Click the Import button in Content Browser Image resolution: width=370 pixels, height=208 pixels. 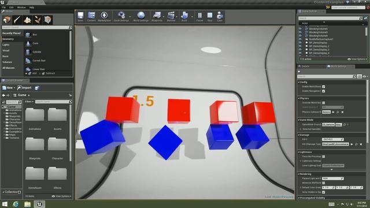(x=24, y=88)
